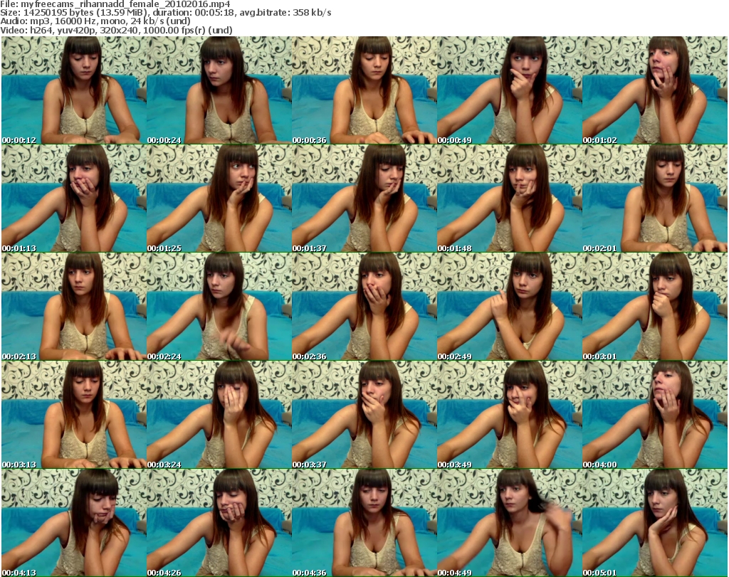
Task: Choose the frame marked 00:03:13
Action: click(x=74, y=414)
